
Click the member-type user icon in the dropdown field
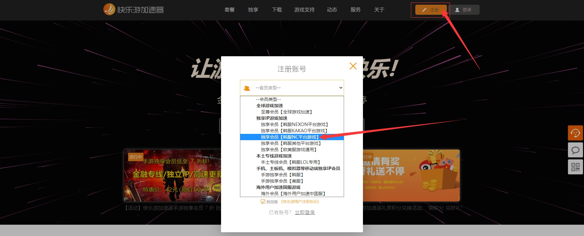click(x=247, y=88)
